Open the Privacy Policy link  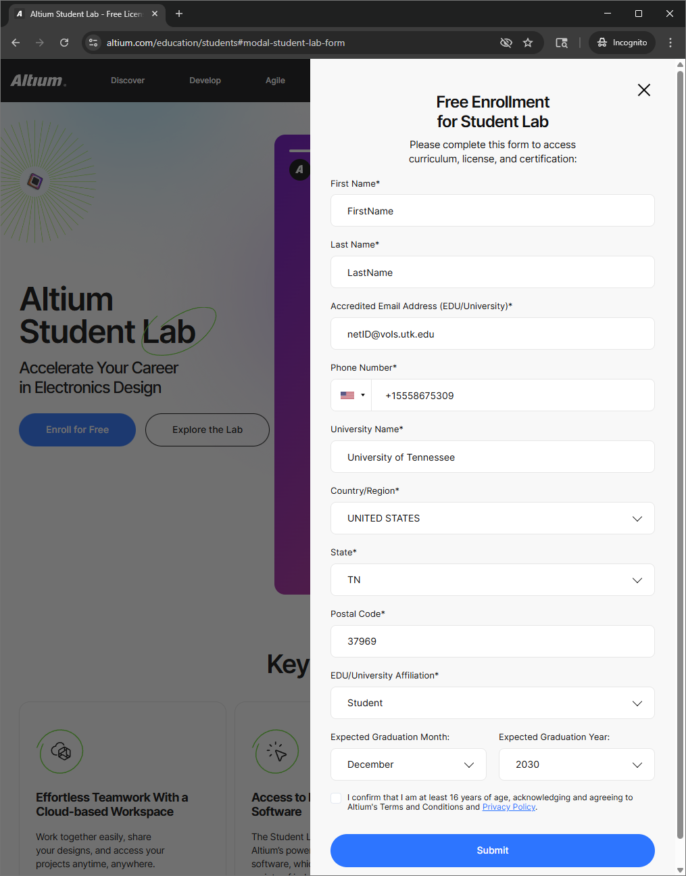coord(508,807)
